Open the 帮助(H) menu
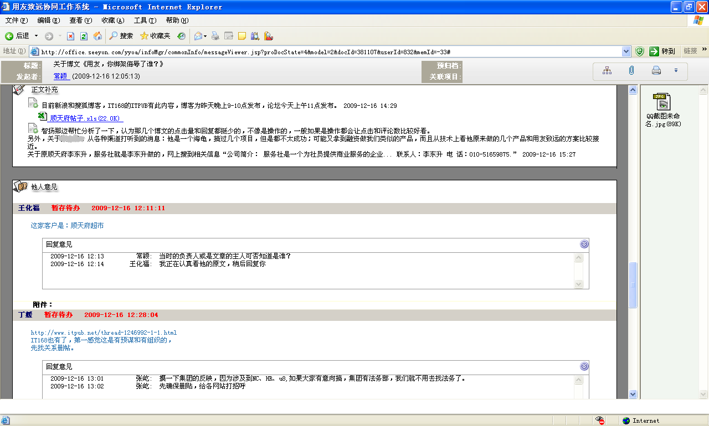This screenshot has width=709, height=426. coord(177,20)
